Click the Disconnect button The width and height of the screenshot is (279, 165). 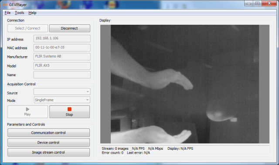tap(70, 28)
